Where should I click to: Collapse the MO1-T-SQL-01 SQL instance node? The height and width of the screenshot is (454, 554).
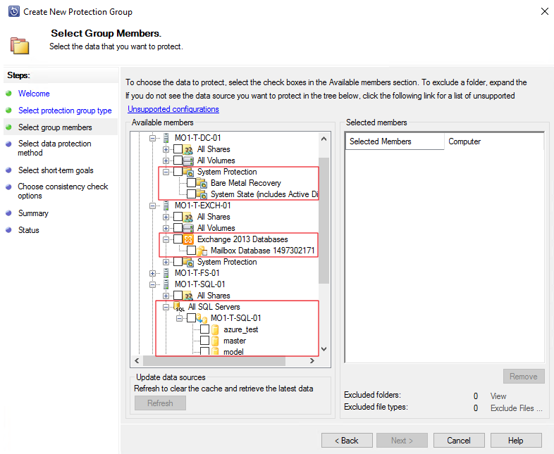pos(180,318)
